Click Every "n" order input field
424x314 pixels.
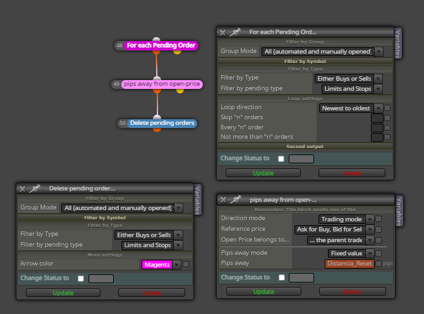pos(377,127)
